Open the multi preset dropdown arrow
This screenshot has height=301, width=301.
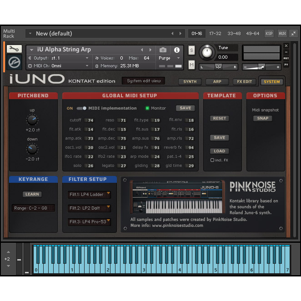pyautogui.click(x=30, y=33)
